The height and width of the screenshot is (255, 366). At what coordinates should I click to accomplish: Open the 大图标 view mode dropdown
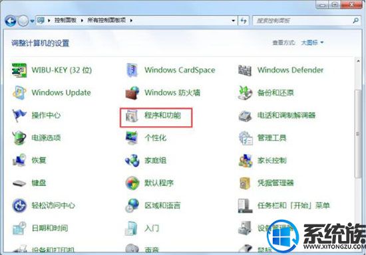pyautogui.click(x=312, y=42)
